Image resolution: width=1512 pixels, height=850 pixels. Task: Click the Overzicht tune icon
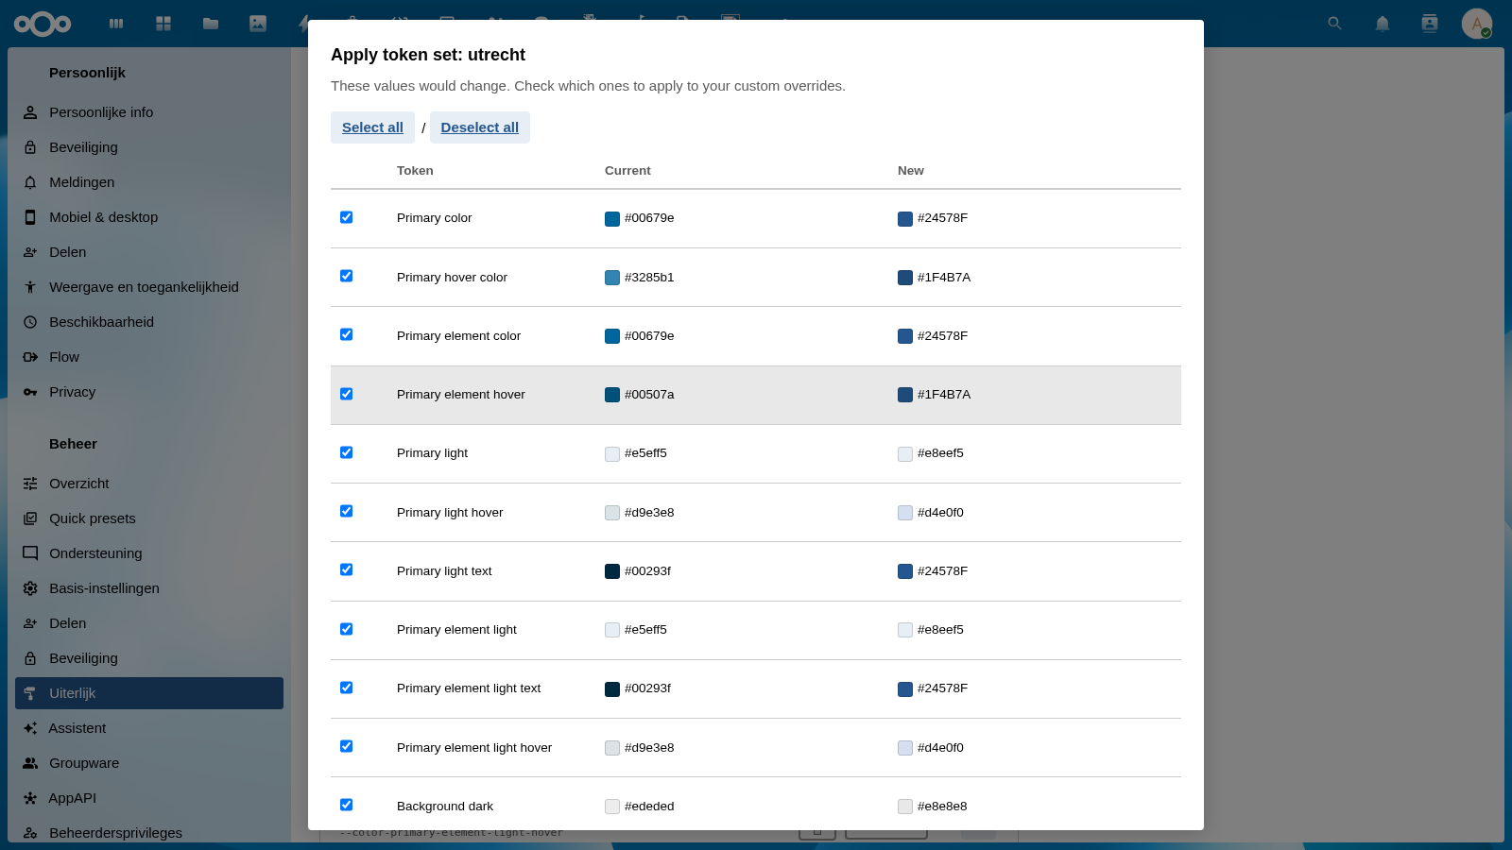(30, 484)
